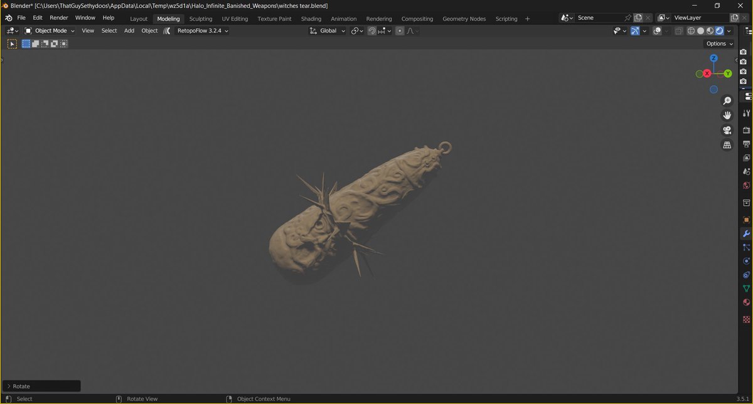
Task: Switch to rendered viewport shading
Action: pyautogui.click(x=719, y=30)
